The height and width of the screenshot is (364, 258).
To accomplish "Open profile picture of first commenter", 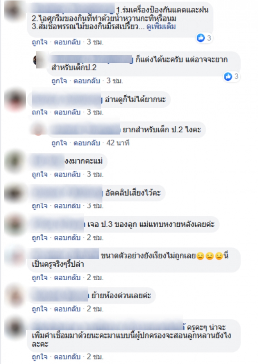I will coord(15,10).
